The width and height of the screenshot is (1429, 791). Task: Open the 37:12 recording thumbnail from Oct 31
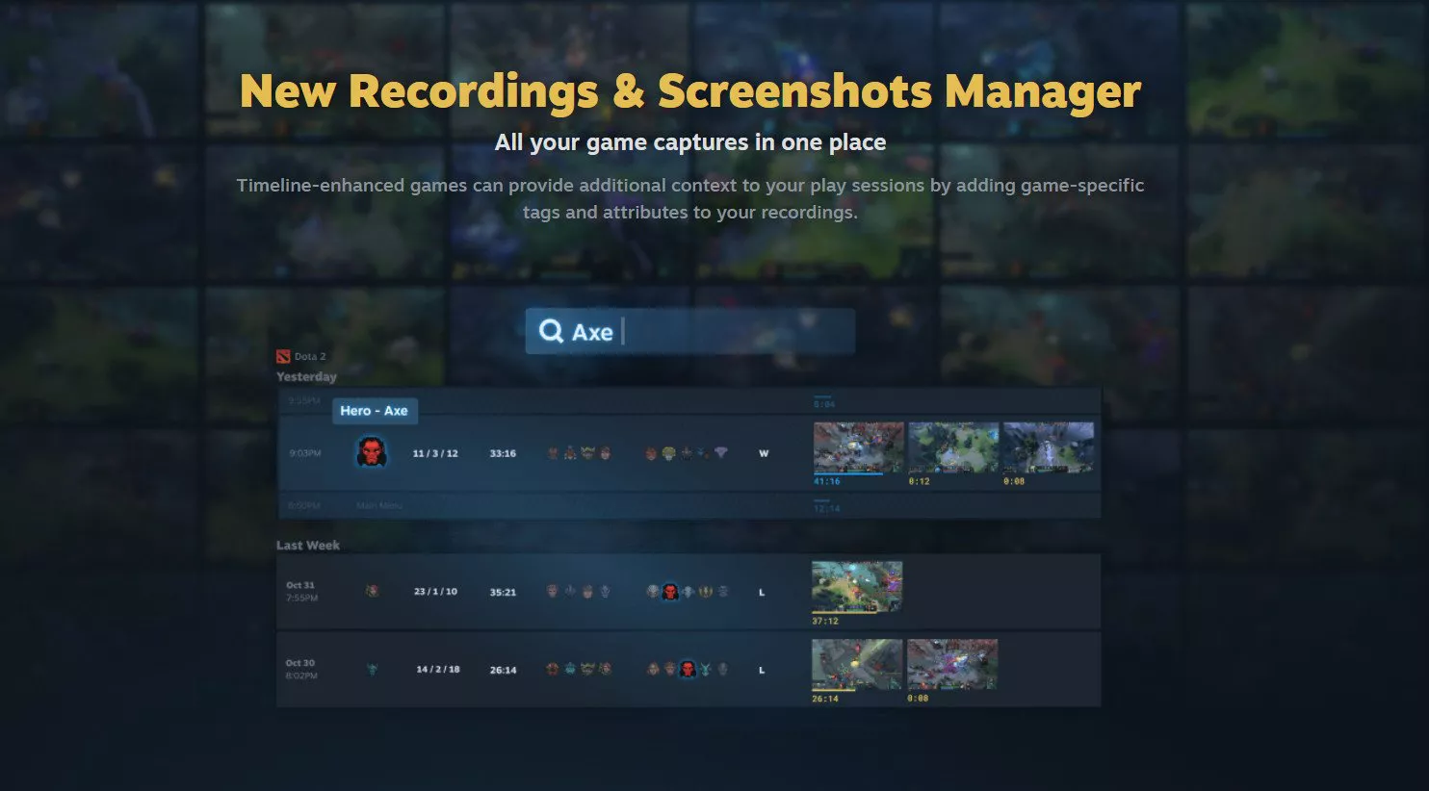tap(856, 589)
